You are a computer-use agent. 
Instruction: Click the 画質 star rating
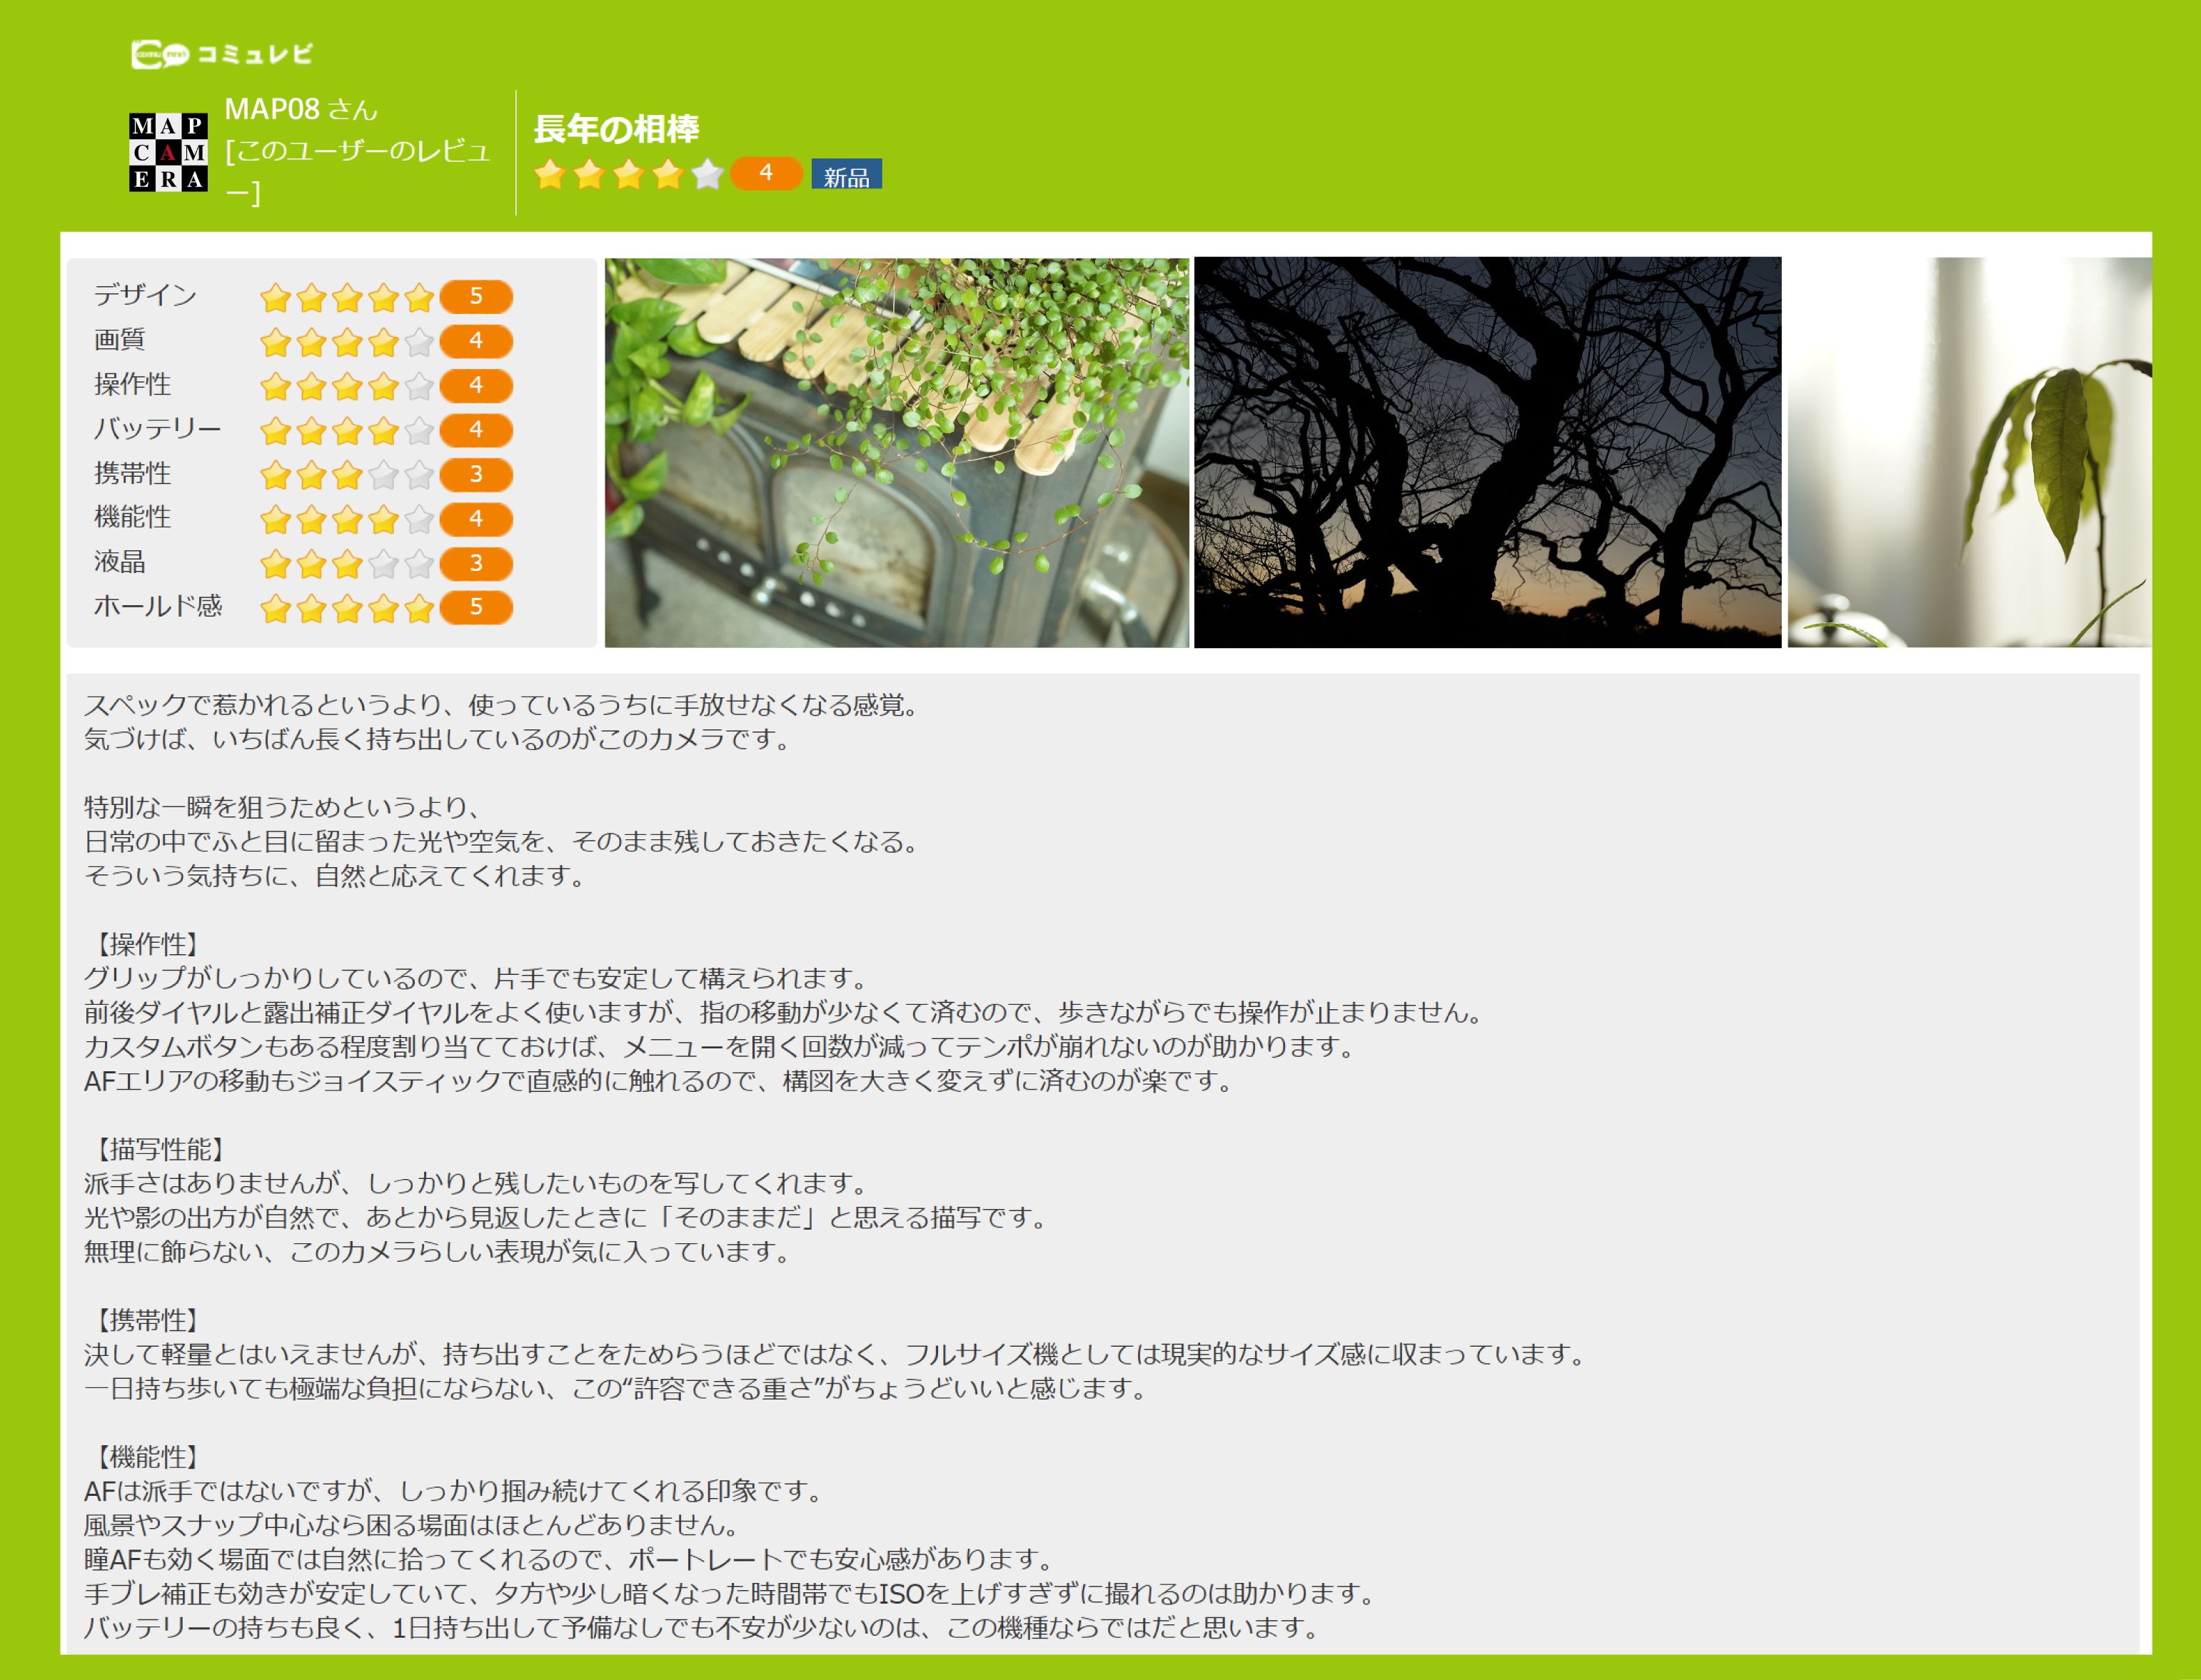(x=347, y=342)
